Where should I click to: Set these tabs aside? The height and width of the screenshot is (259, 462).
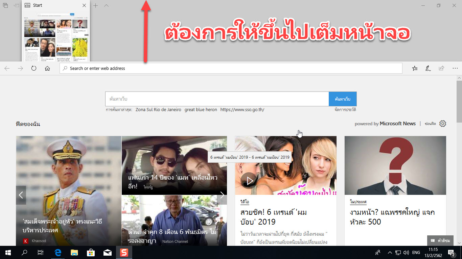(16, 6)
